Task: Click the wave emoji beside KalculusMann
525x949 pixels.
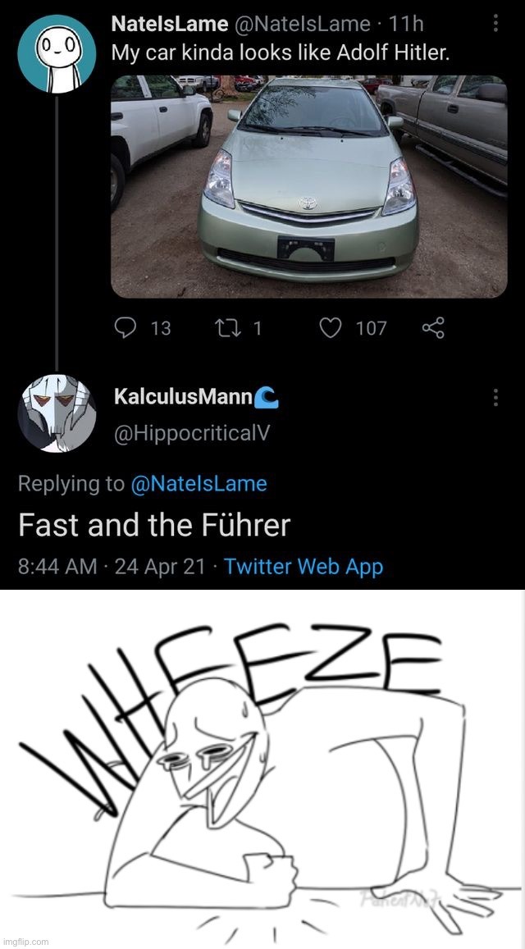Action: [267, 398]
